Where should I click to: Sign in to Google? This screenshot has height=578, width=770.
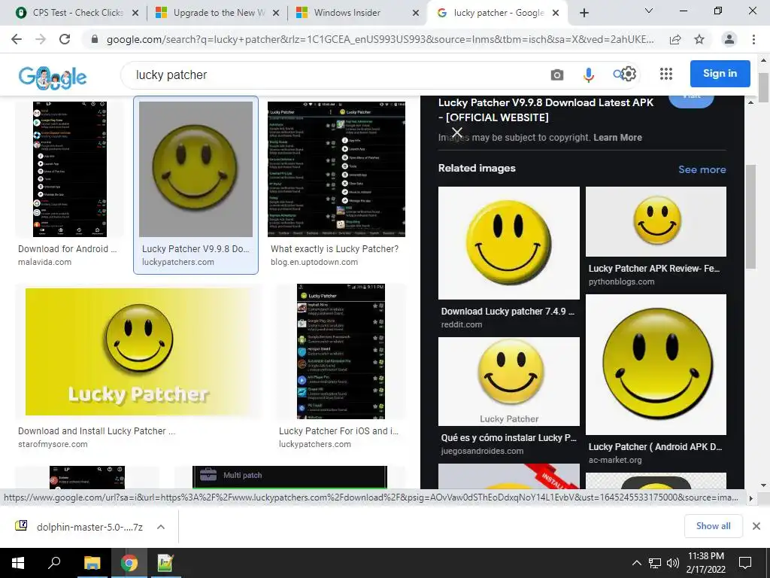[x=720, y=74]
